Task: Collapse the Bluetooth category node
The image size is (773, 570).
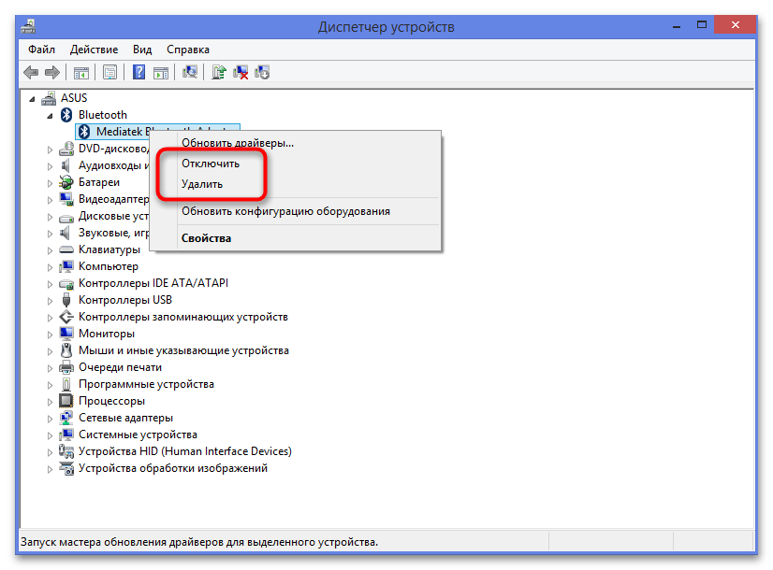Action: pos(51,115)
